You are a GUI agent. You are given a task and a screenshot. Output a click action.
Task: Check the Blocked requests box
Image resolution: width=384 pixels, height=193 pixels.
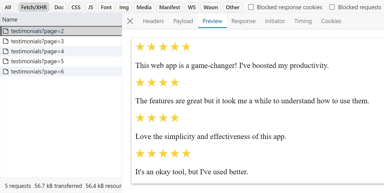(x=332, y=7)
